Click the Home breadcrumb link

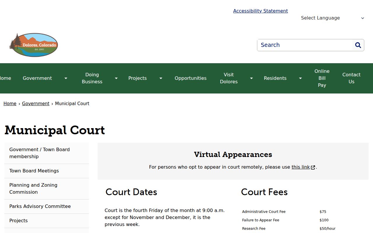pos(10,104)
